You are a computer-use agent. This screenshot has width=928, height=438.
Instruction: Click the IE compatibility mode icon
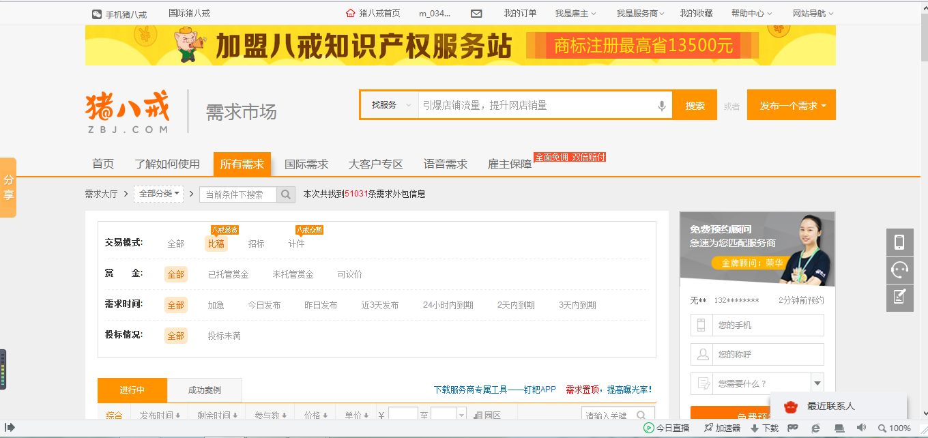click(x=816, y=428)
